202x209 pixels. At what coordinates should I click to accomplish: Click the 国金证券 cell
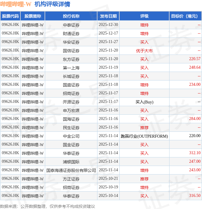coord(71,145)
